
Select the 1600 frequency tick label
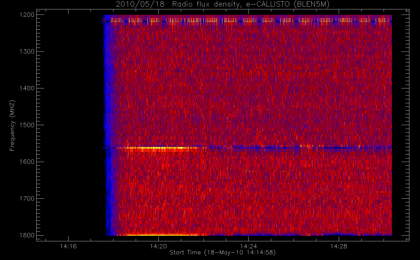27,162
